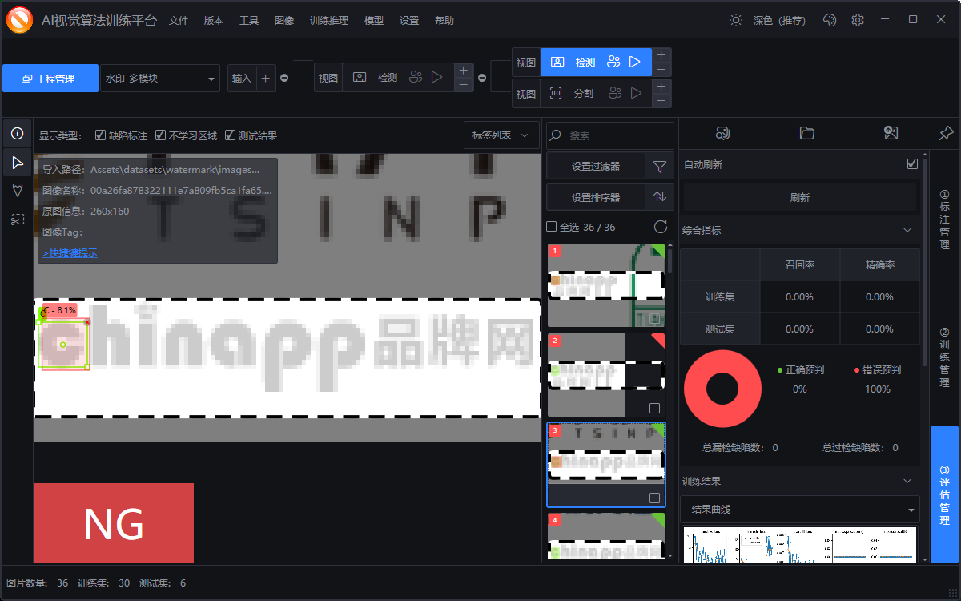961x601 pixels.
Task: Collapse node with minus circle after 输入
Action: (284, 78)
